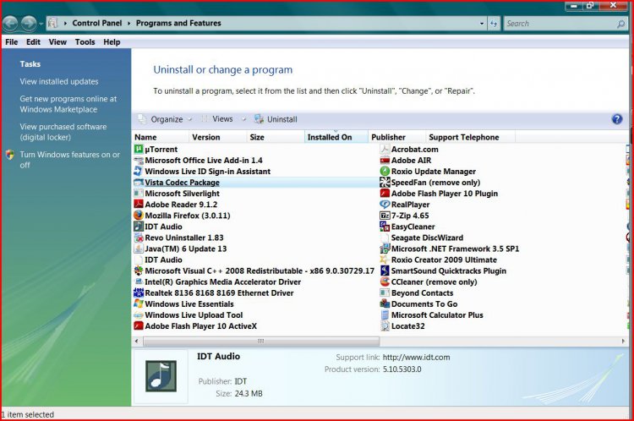Click the address bar refresh icon
Image resolution: width=634 pixels, height=421 pixels.
494,24
